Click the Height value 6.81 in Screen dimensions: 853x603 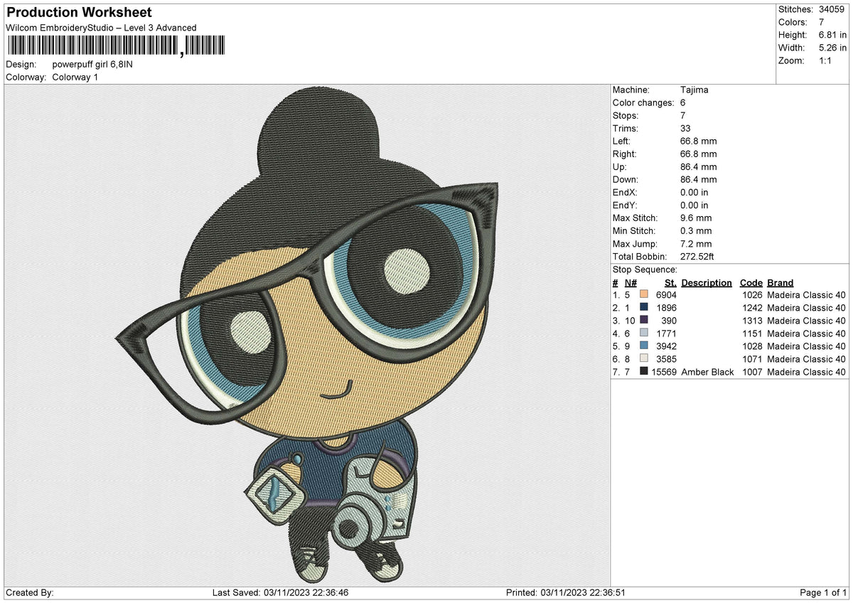tap(833, 36)
